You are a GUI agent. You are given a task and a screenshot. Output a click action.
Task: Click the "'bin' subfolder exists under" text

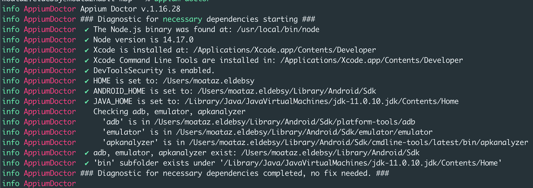pyautogui.click(x=154, y=163)
